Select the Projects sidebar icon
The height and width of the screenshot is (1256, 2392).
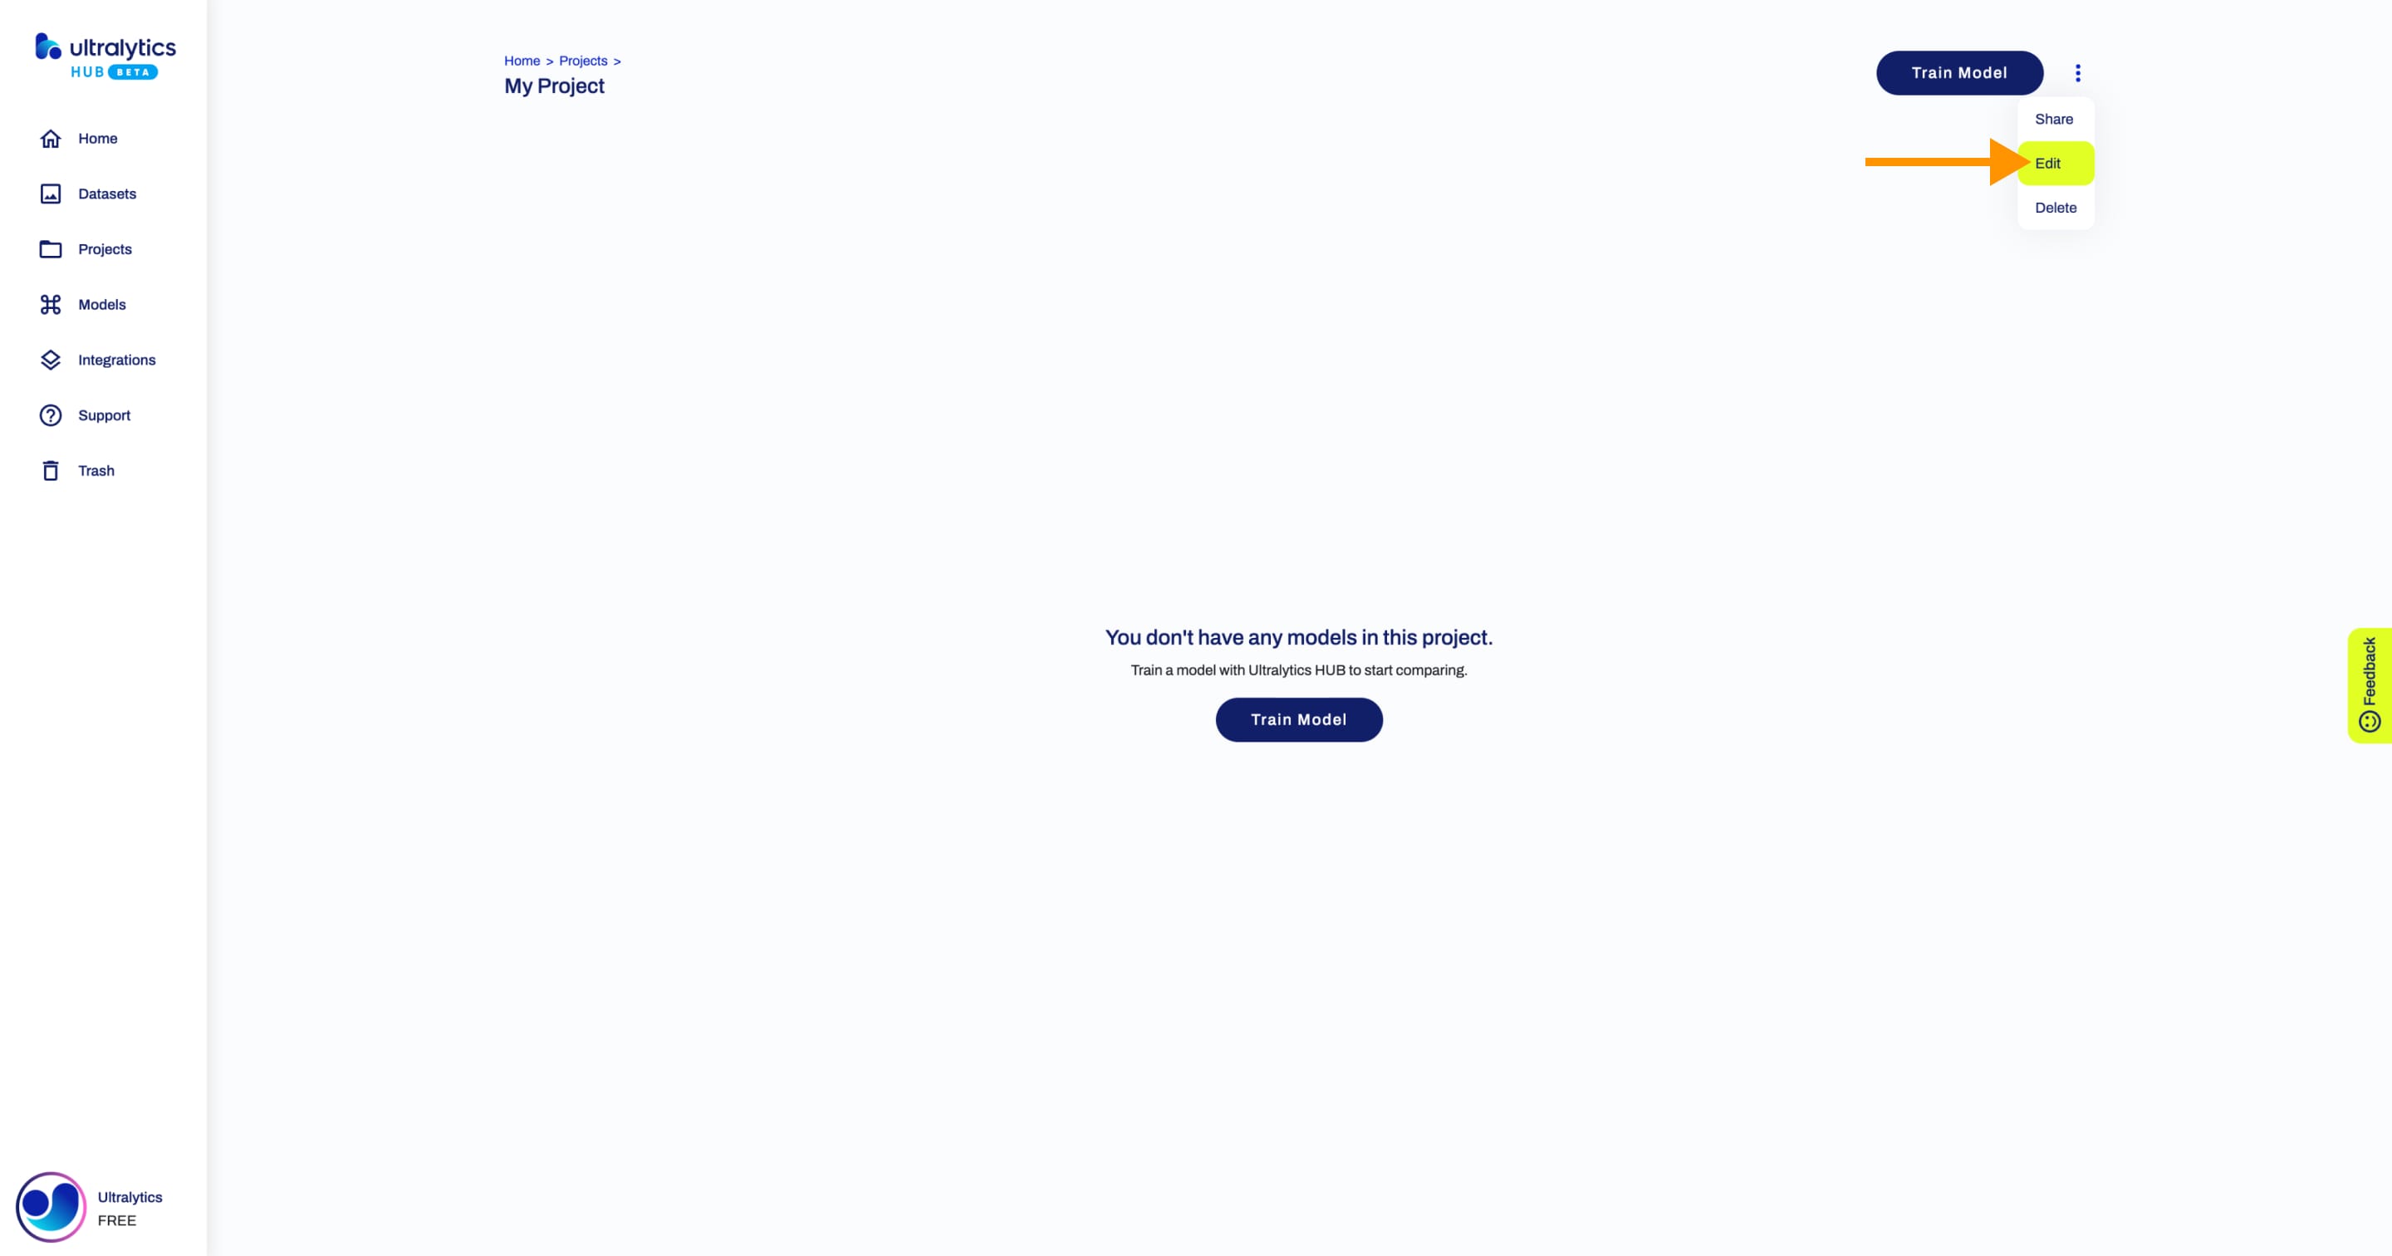point(51,248)
